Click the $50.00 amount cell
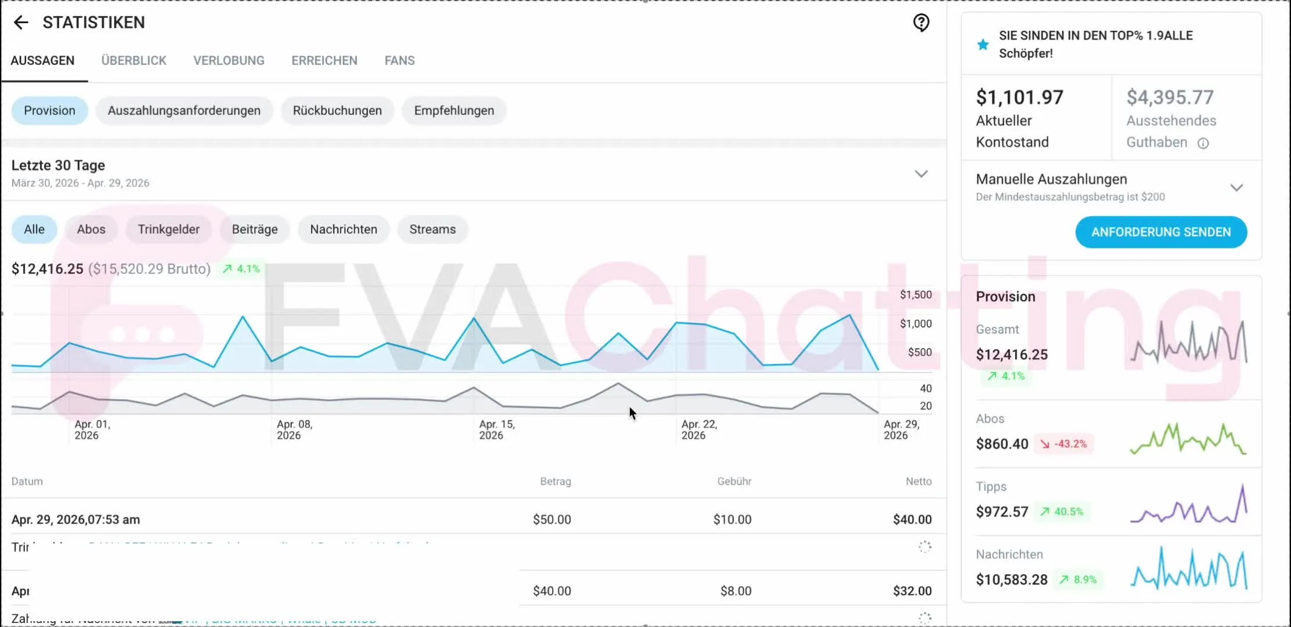The image size is (1291, 627). pos(552,520)
